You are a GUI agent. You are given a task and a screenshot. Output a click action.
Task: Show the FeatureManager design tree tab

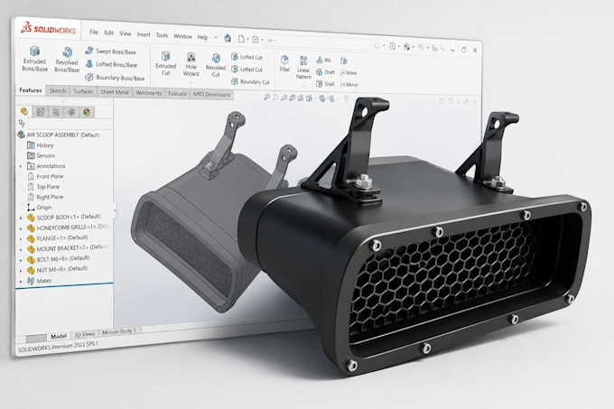click(x=24, y=112)
